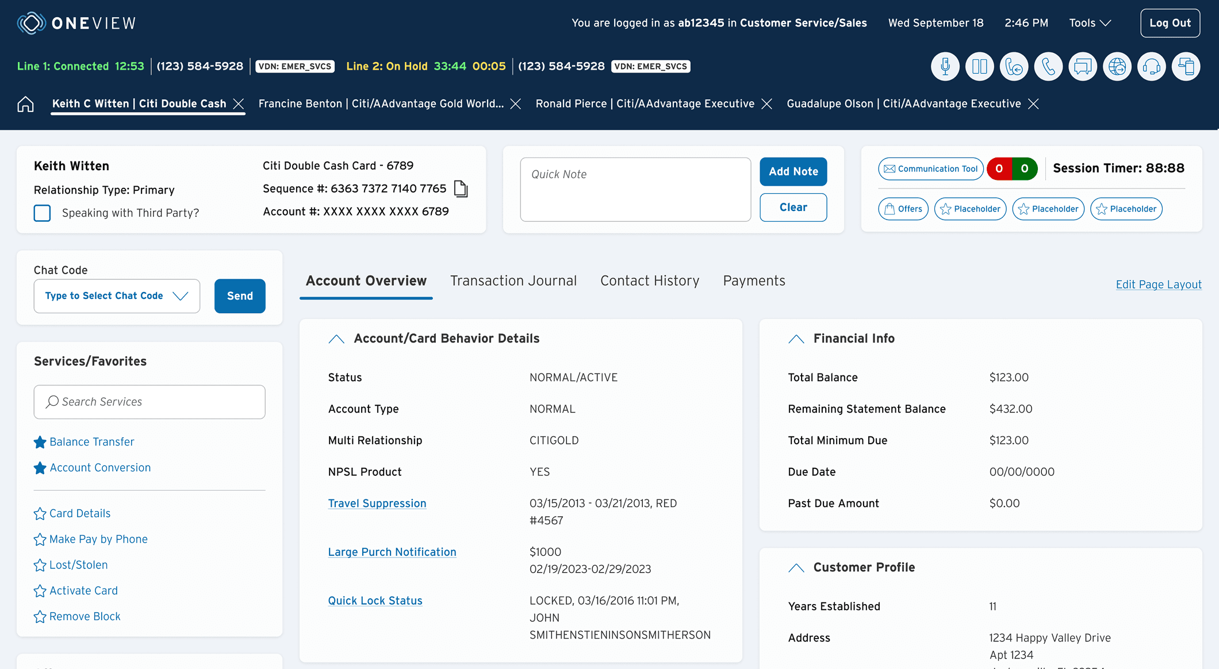The height and width of the screenshot is (669, 1219).
Task: Open the Payments tab
Action: tap(754, 281)
